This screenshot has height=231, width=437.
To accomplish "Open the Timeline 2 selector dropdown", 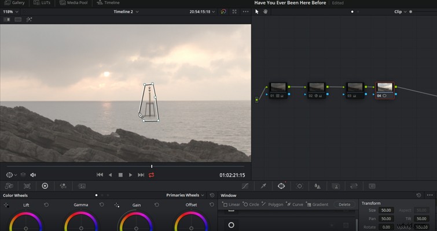I will pyautogui.click(x=126, y=12).
